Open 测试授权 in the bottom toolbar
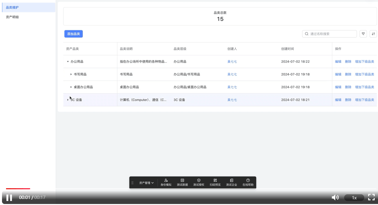Viewport: 378px width, 205px height. [x=199, y=182]
